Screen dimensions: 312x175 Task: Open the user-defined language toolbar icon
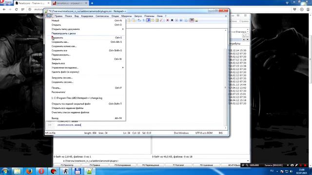click(153, 20)
